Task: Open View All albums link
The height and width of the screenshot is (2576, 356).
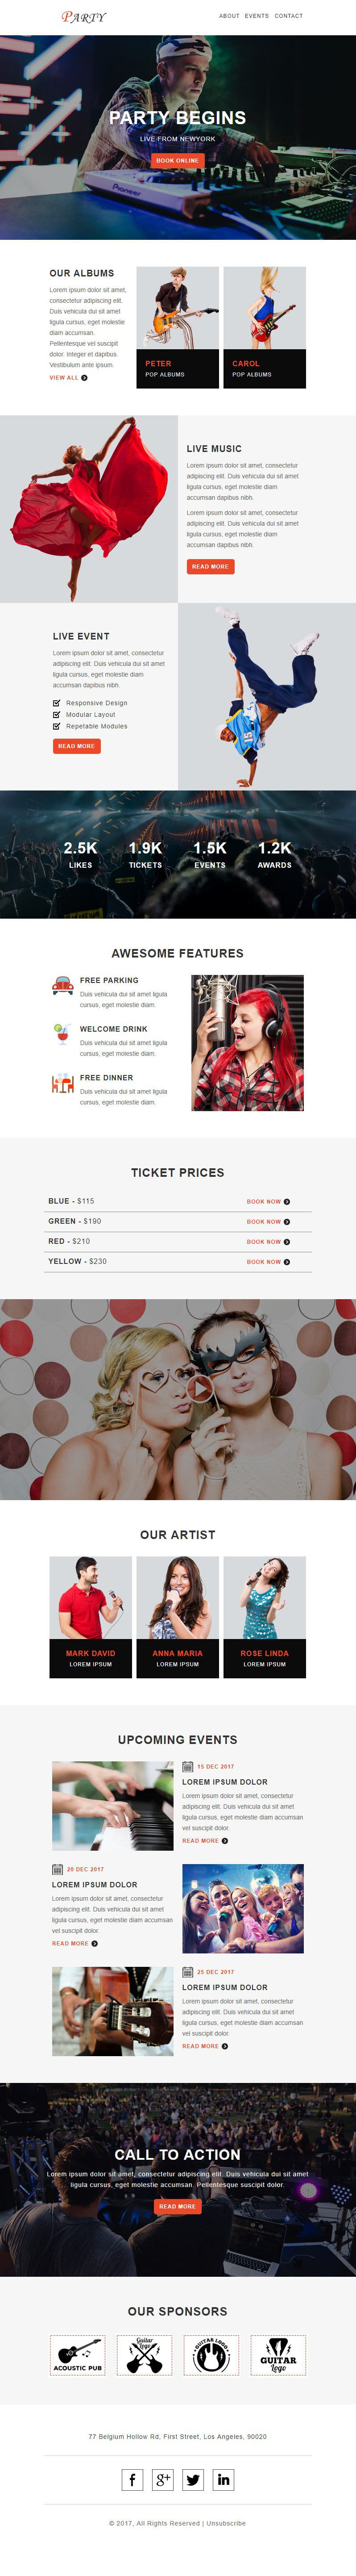Action: pos(68,378)
